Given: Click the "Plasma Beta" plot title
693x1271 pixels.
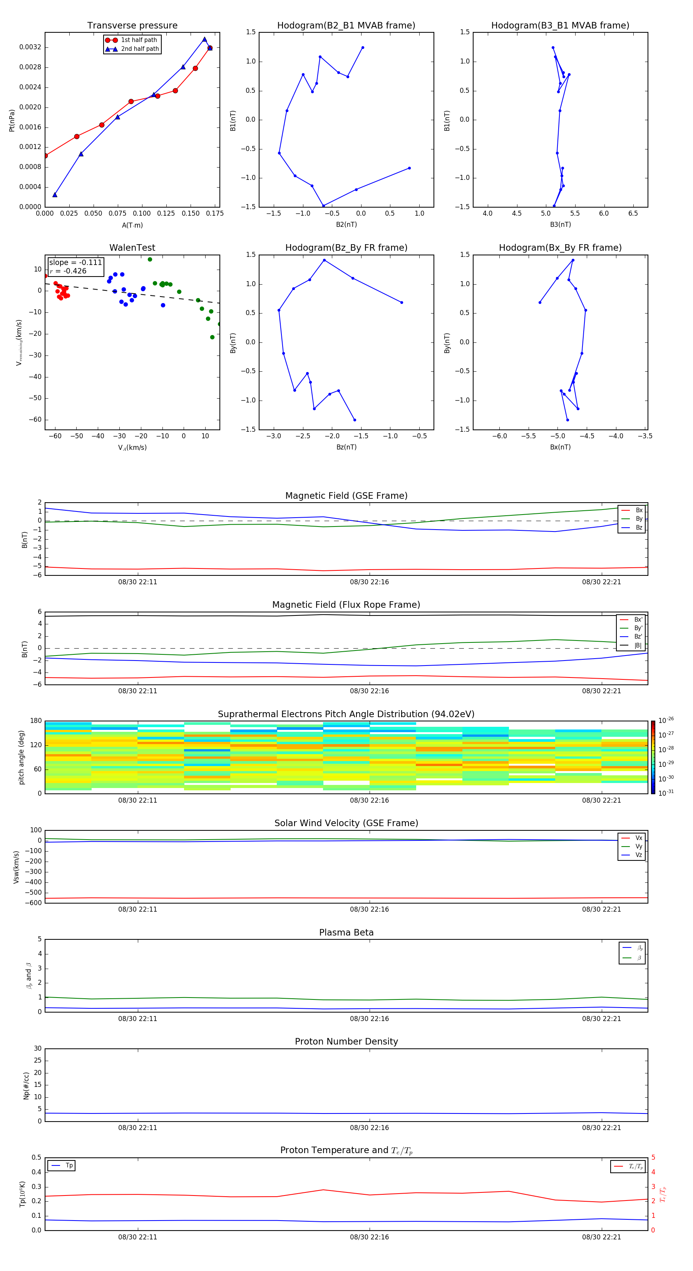Looking at the screenshot, I should pos(346,933).
